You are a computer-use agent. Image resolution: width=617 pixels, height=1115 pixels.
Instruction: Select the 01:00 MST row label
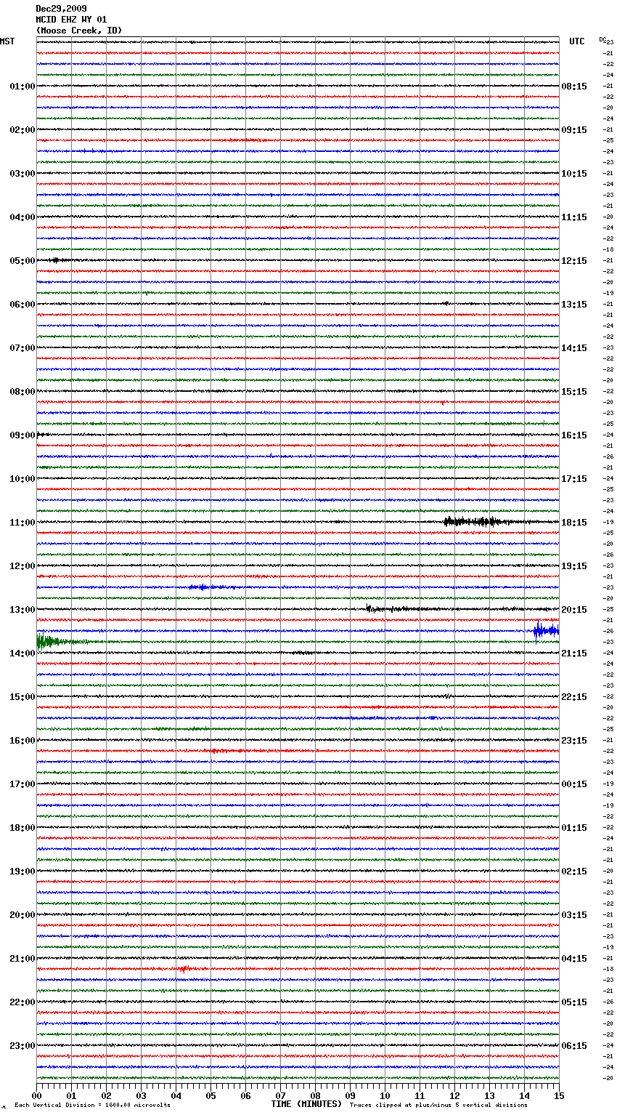[x=23, y=86]
